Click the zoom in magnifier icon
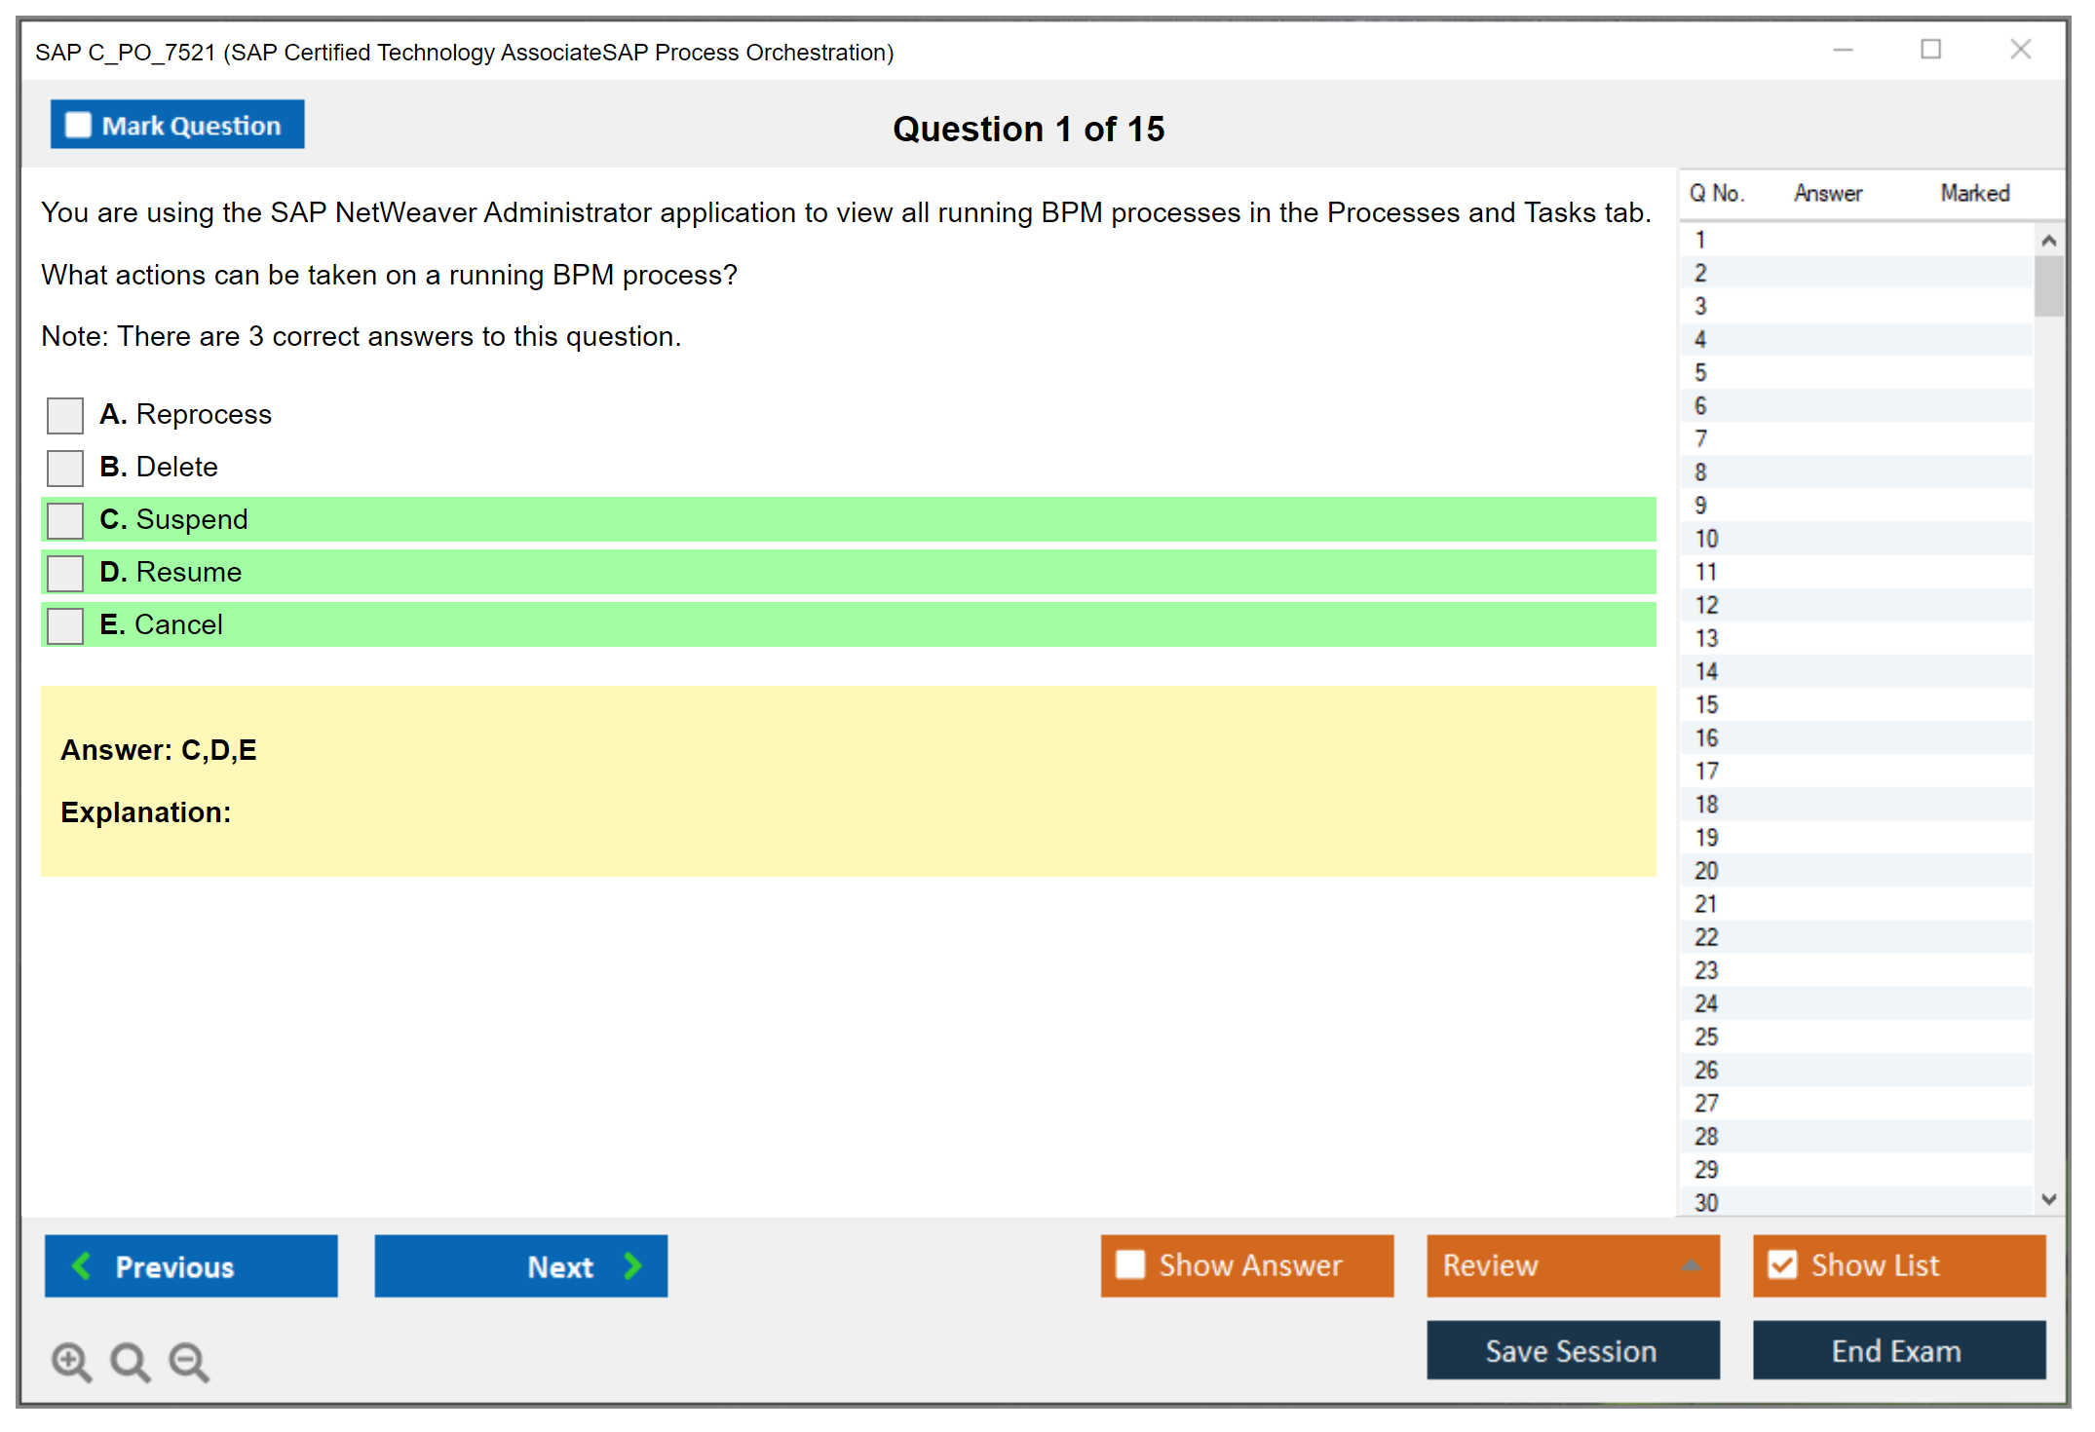 (x=71, y=1362)
